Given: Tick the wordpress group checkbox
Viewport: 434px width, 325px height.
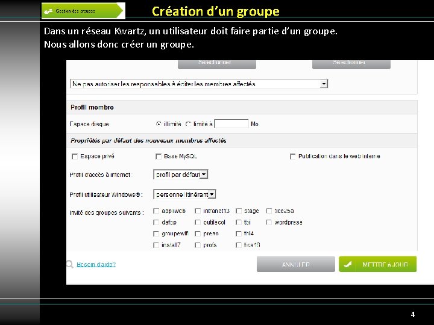Looking at the screenshot, I should pos(269,222).
